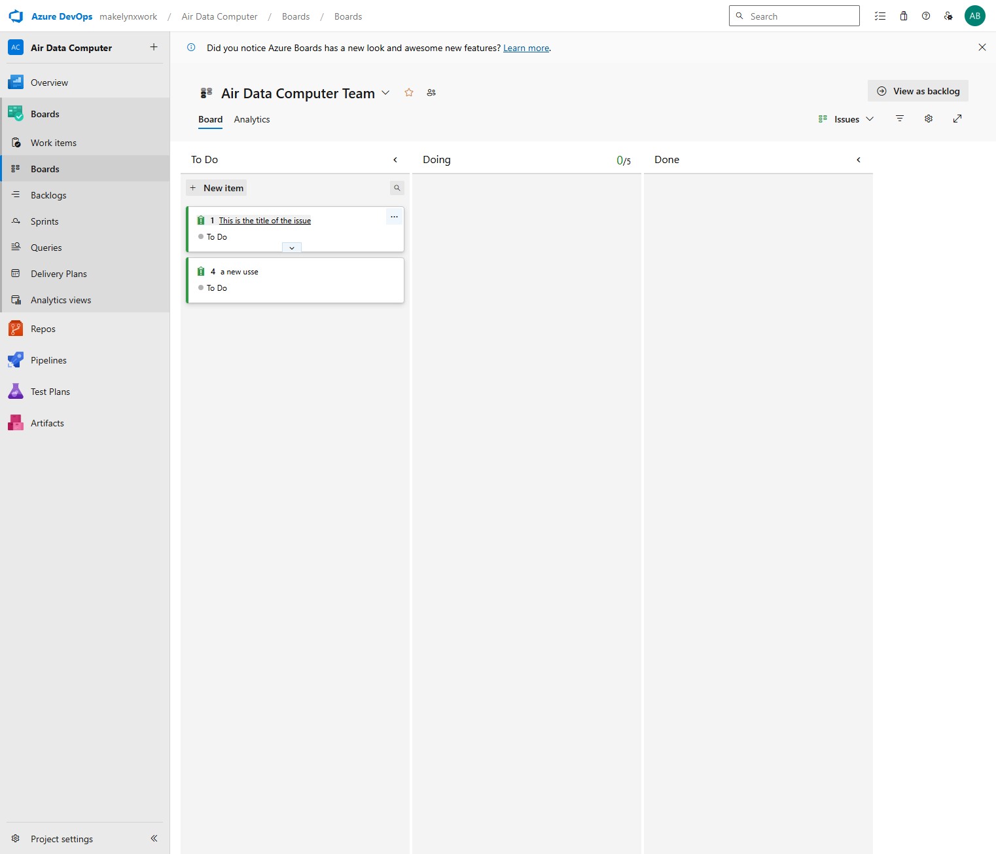
Task: Expand the Air Data Computer Team selector
Action: point(385,93)
